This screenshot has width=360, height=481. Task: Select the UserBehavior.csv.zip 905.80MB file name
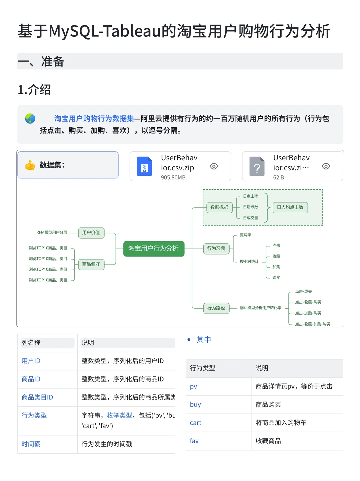tap(179, 163)
